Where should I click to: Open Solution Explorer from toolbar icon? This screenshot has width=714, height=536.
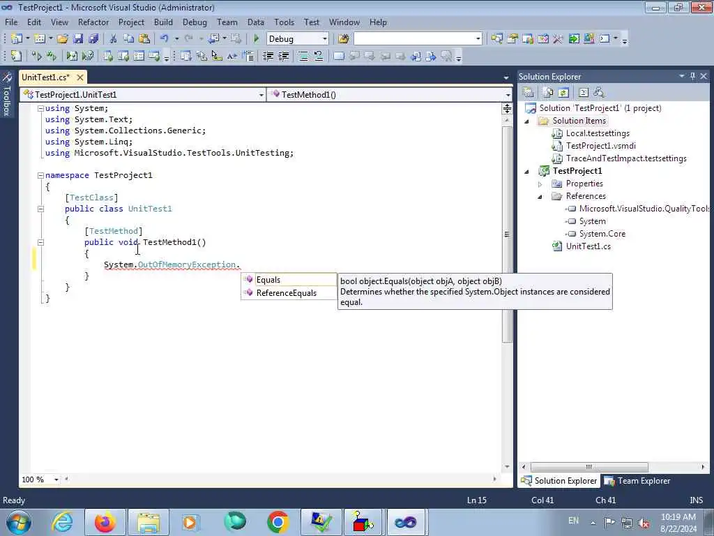pos(496,39)
